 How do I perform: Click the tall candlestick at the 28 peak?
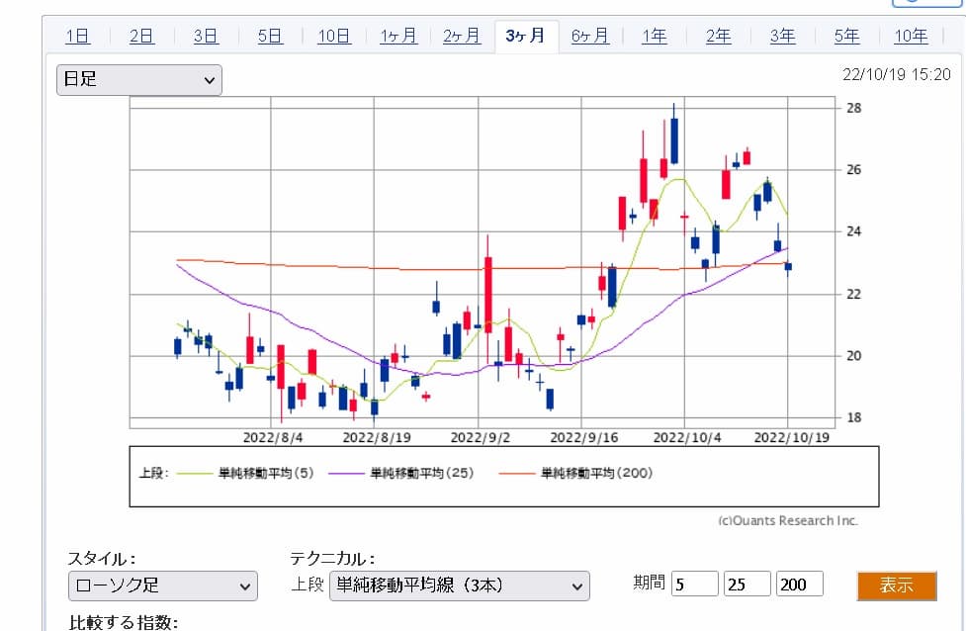(673, 139)
